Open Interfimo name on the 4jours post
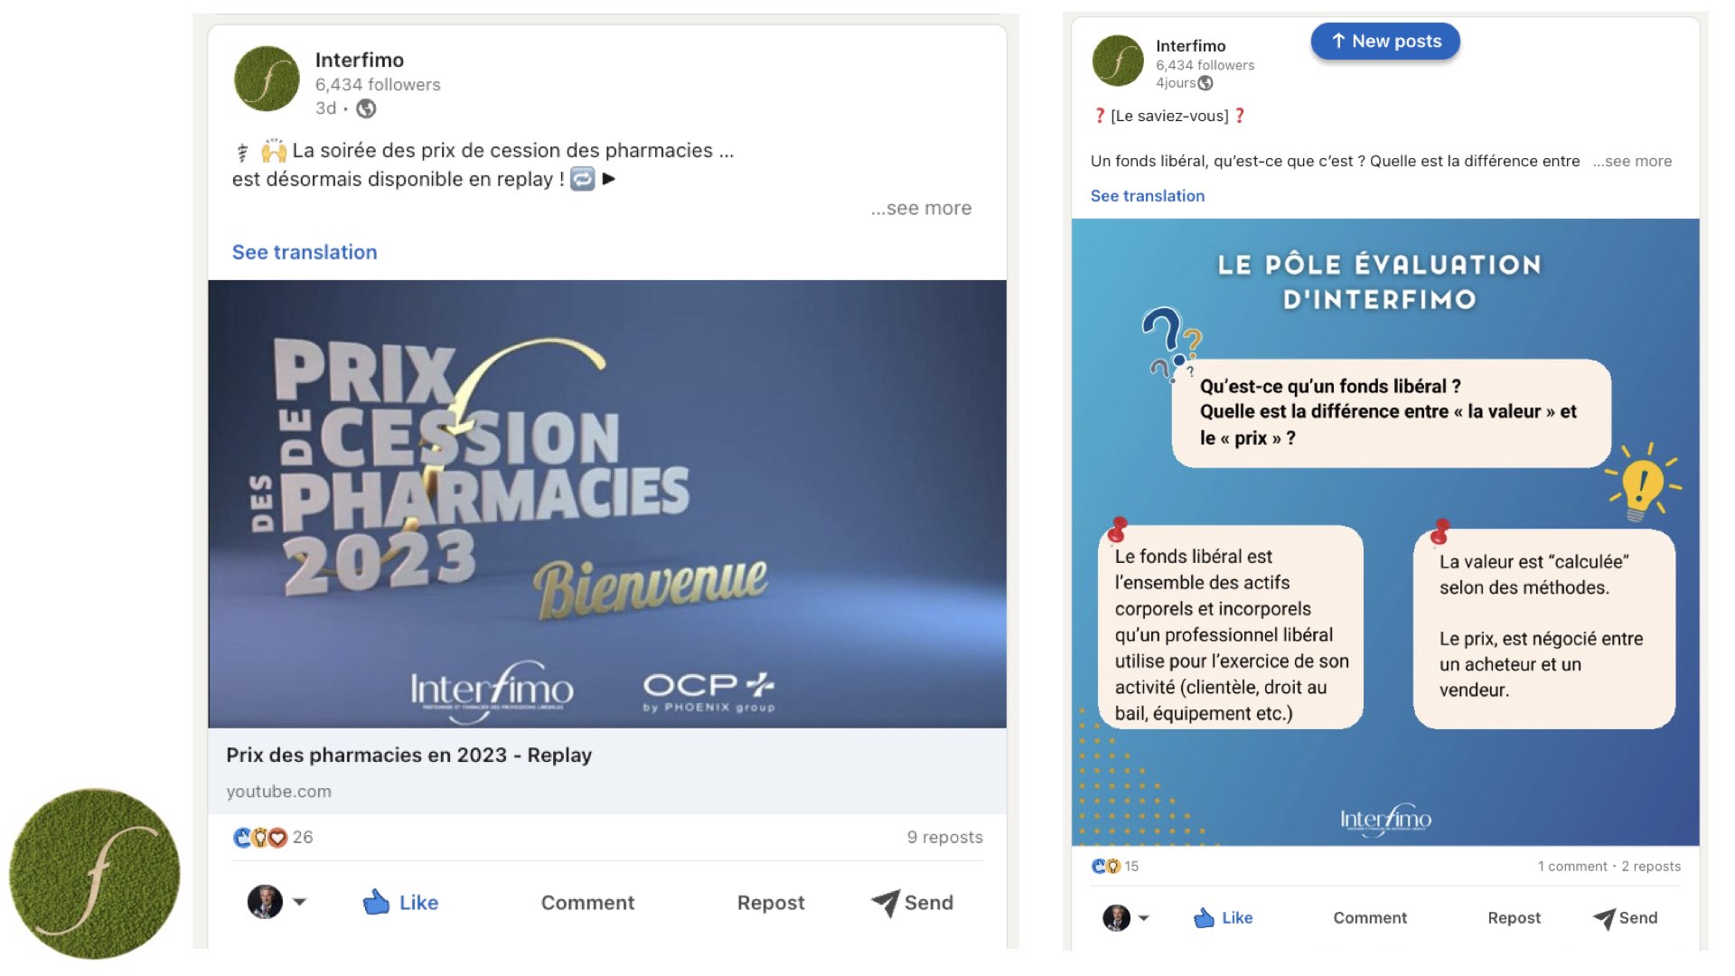This screenshot has height=976, width=1735. (x=1191, y=46)
